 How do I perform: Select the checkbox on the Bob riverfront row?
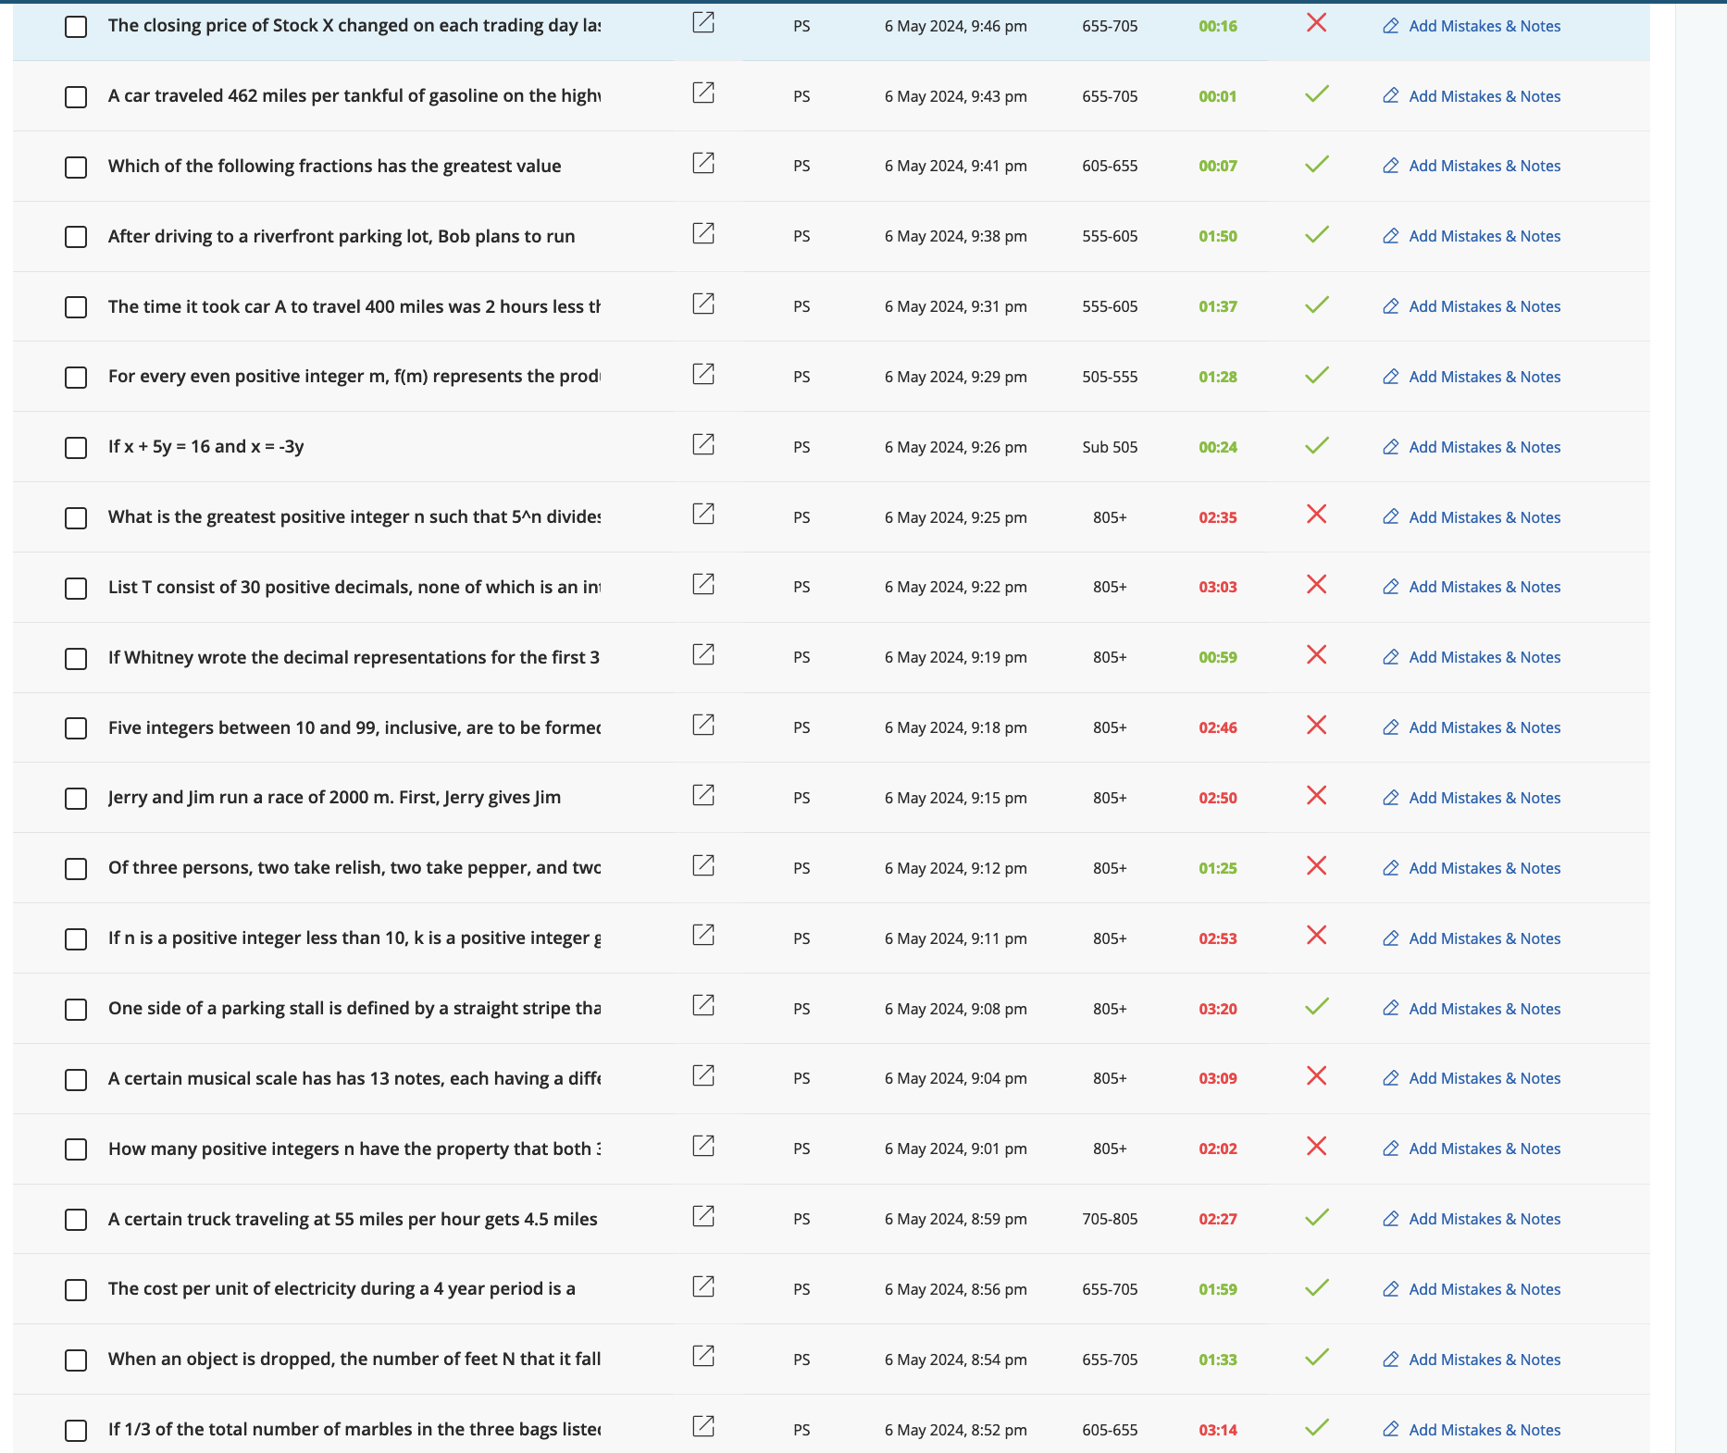point(75,237)
